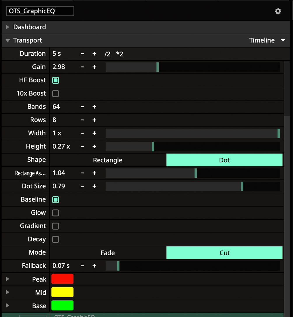Open the red Peak color swatch
This screenshot has height=317, width=293.
pos(62,279)
